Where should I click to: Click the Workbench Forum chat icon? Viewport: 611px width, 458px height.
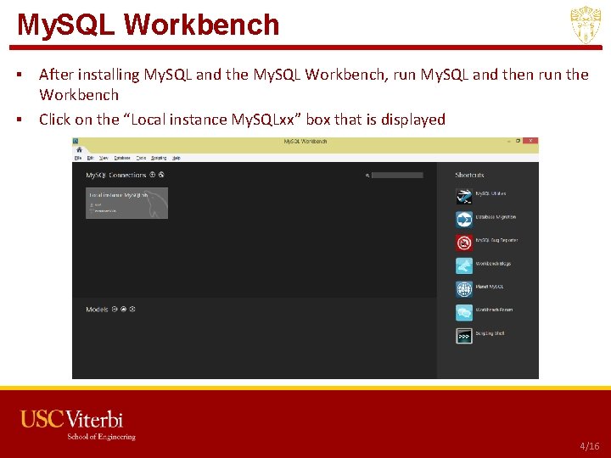coord(464,313)
